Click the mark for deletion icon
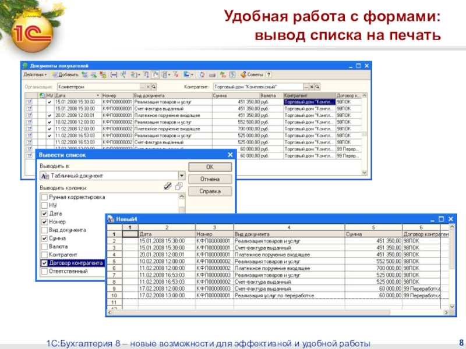This screenshot has width=466, height=349. pos(103,75)
